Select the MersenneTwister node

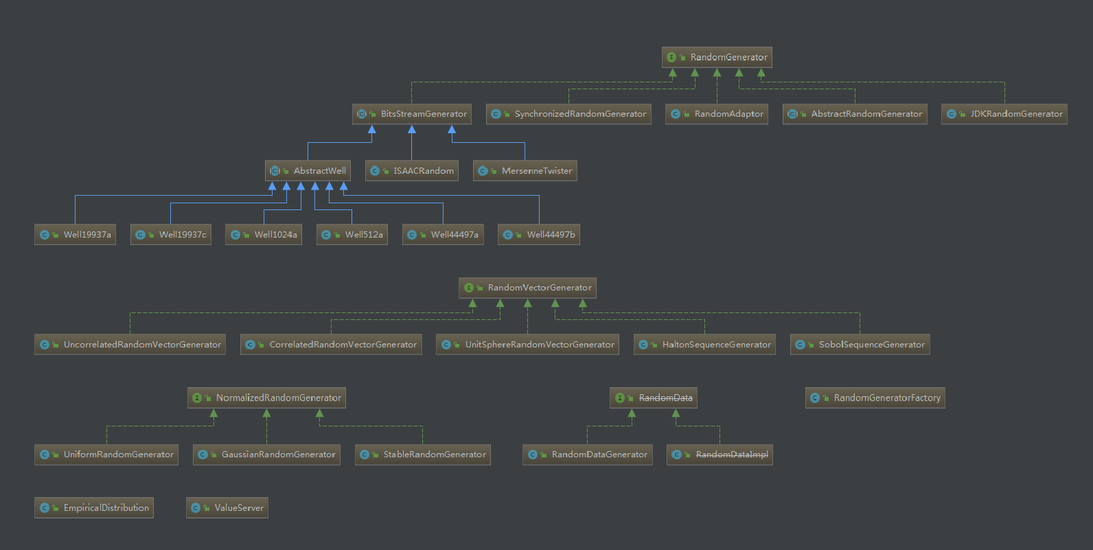(x=525, y=171)
